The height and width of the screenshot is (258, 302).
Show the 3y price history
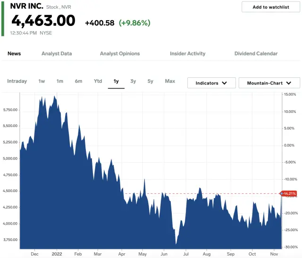[x=133, y=81]
